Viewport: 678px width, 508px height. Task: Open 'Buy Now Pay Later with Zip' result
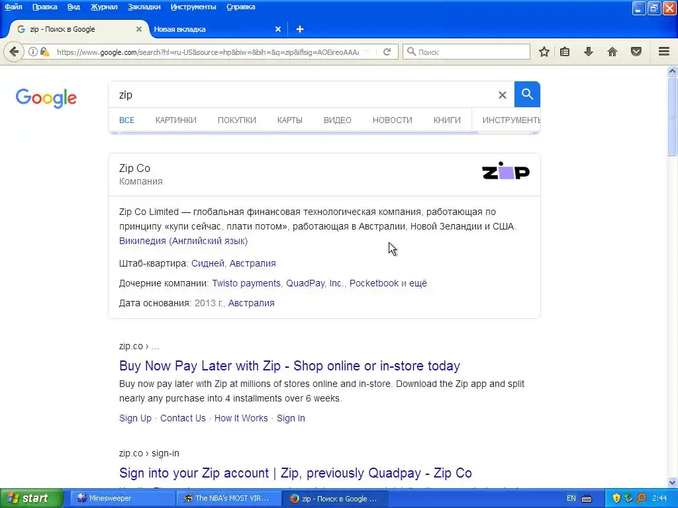[x=290, y=366]
